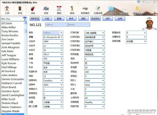This screenshot has width=158, height=115.
Task: Open the 出生年 1984 dropdown
Action: [x=53, y=41]
